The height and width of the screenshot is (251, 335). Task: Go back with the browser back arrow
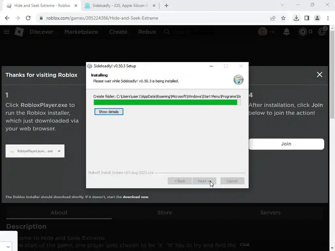[x=7, y=18]
